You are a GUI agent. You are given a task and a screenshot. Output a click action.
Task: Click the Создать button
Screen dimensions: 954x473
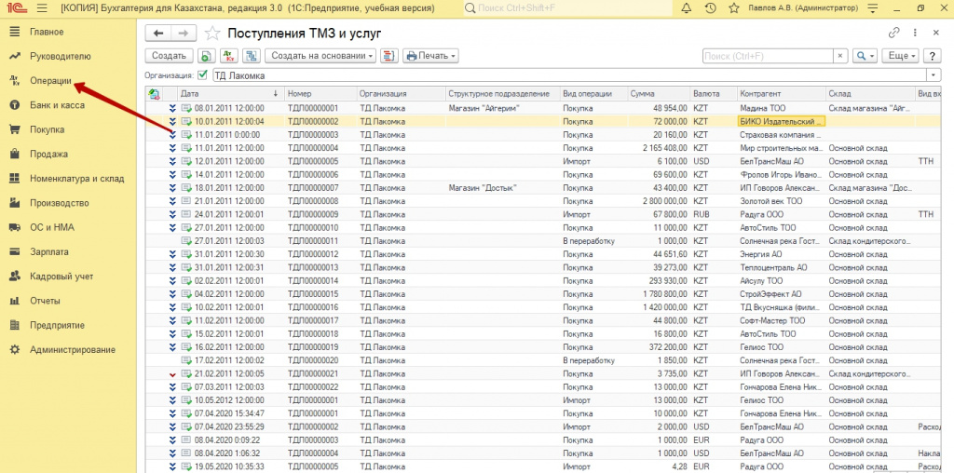pos(169,56)
